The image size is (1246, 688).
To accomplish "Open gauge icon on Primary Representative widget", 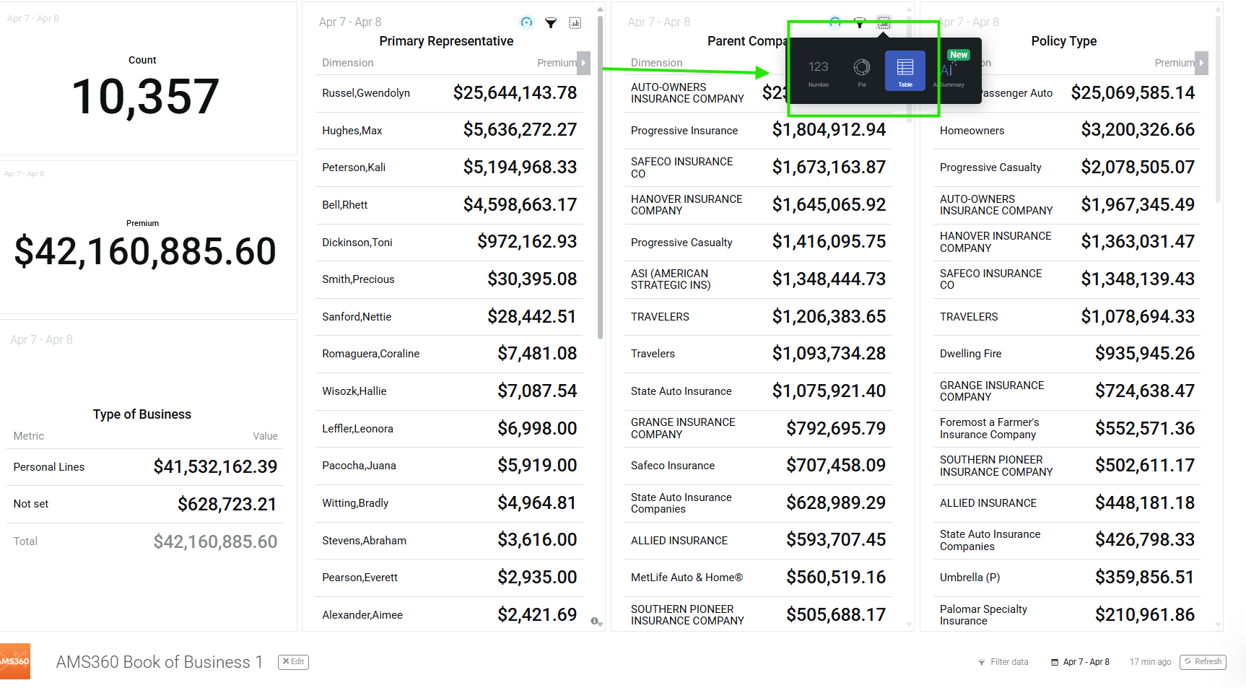I will [x=526, y=22].
